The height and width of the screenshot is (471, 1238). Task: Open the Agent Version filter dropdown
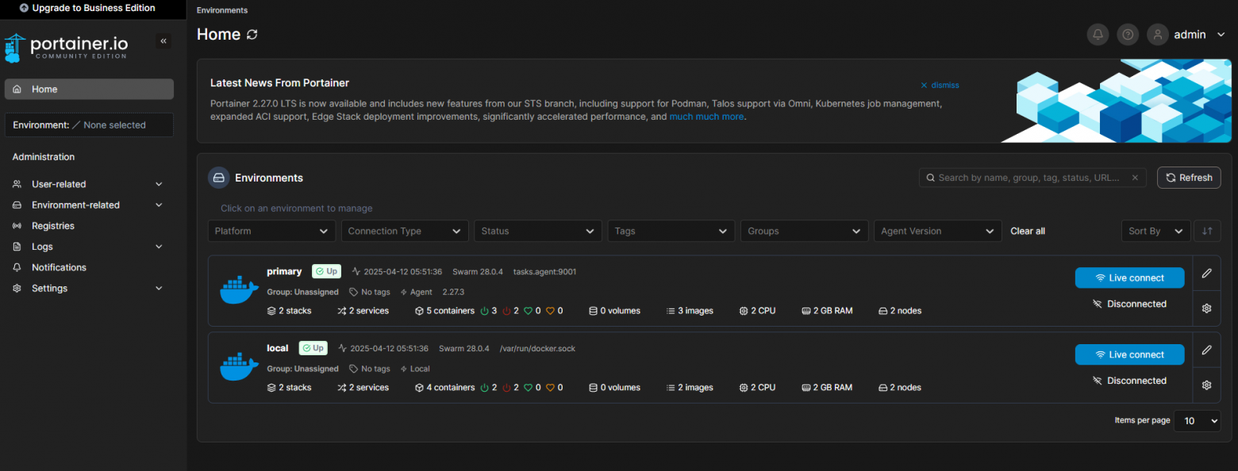click(x=937, y=231)
